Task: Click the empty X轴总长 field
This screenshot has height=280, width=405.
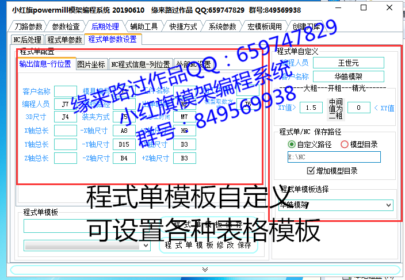Action: (x=66, y=131)
